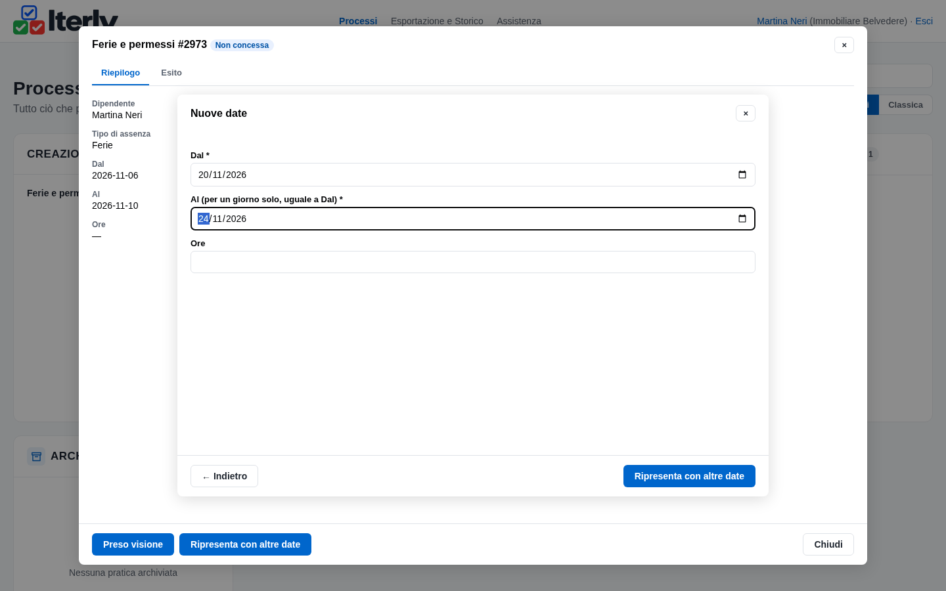Viewport: 946px width, 591px height.
Task: Click the Iterly logo
Action: 66,20
